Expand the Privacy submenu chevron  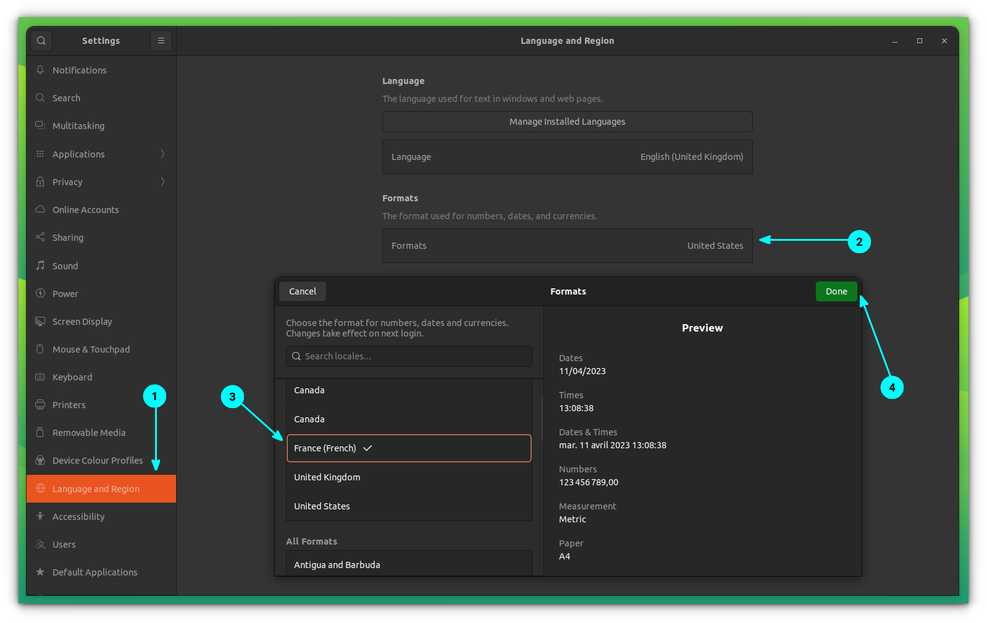pyautogui.click(x=162, y=182)
